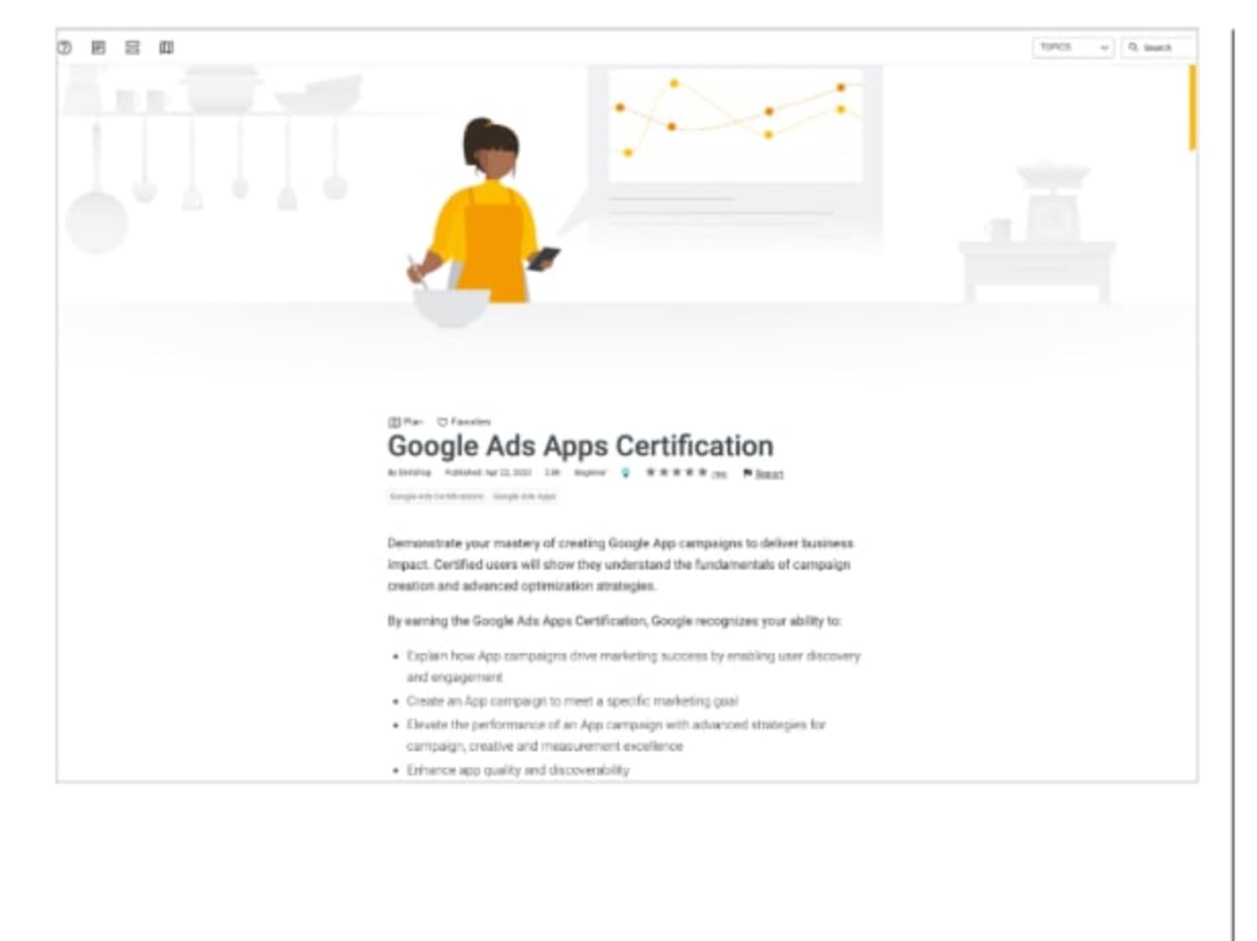
Task: Select the first rating star
Action: click(x=650, y=472)
